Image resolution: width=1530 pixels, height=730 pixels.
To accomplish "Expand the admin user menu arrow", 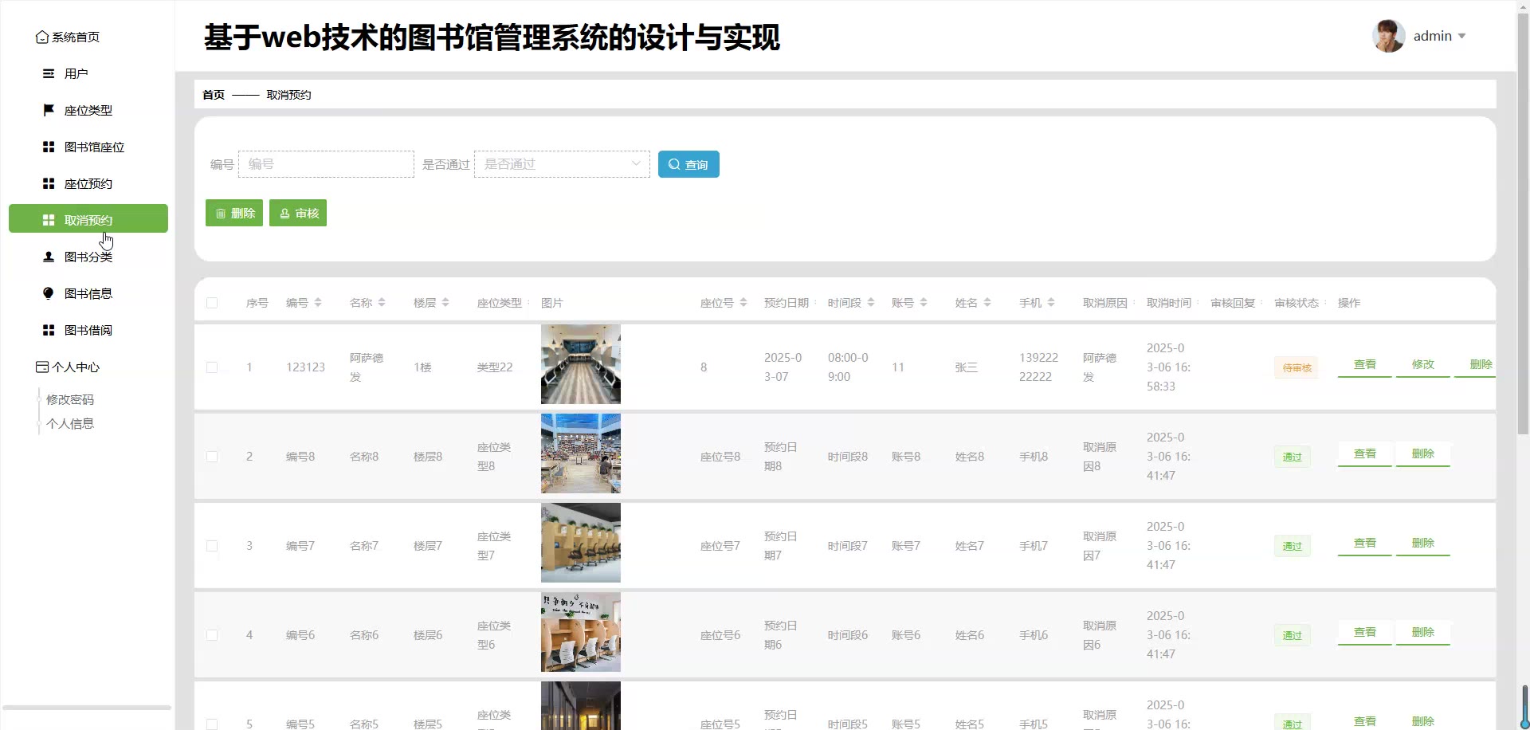I will pos(1461,37).
